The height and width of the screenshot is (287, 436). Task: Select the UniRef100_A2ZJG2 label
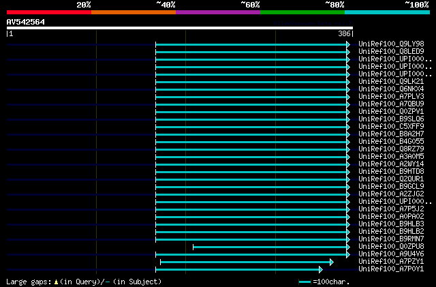click(391, 194)
